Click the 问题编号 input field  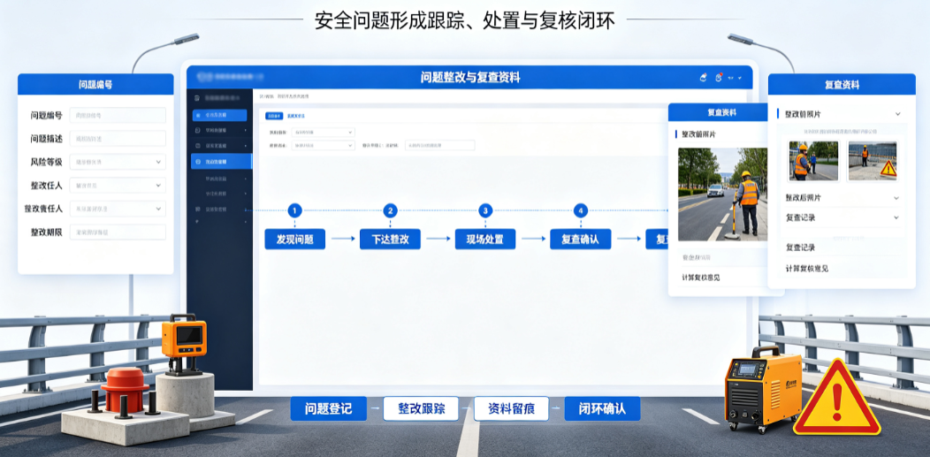point(118,115)
